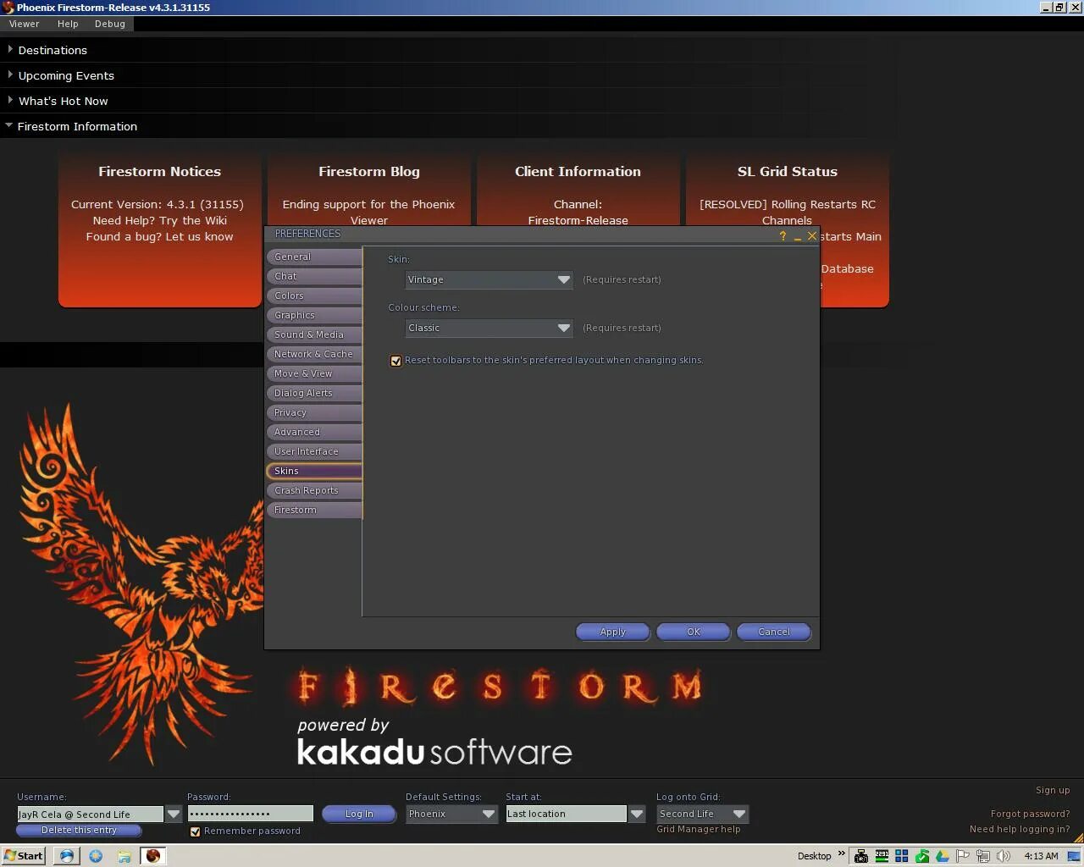Screen dimensions: 1084x867
Task: Click the Firestorm title bar icon
Action: tap(8, 8)
